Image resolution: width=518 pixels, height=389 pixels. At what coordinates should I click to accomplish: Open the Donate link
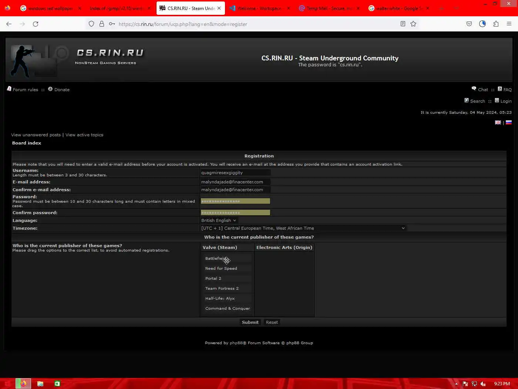pyautogui.click(x=62, y=90)
